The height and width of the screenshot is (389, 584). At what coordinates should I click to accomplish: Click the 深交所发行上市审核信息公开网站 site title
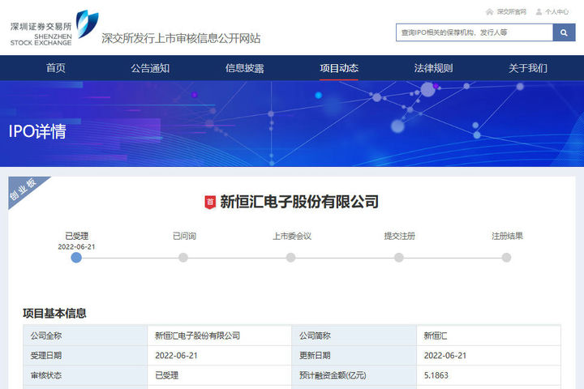181,38
